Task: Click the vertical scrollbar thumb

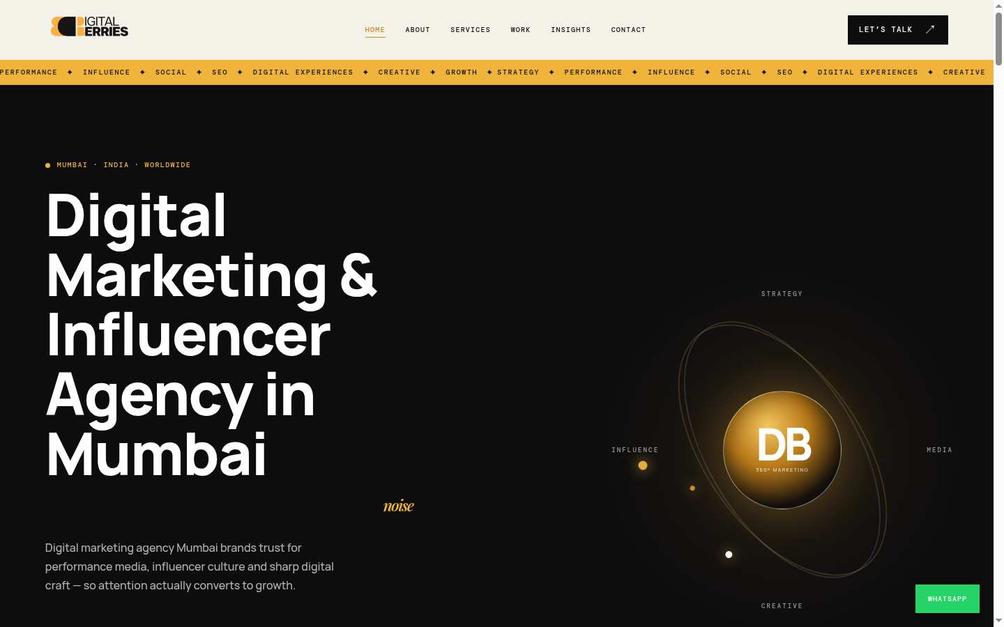Action: pos(998,38)
